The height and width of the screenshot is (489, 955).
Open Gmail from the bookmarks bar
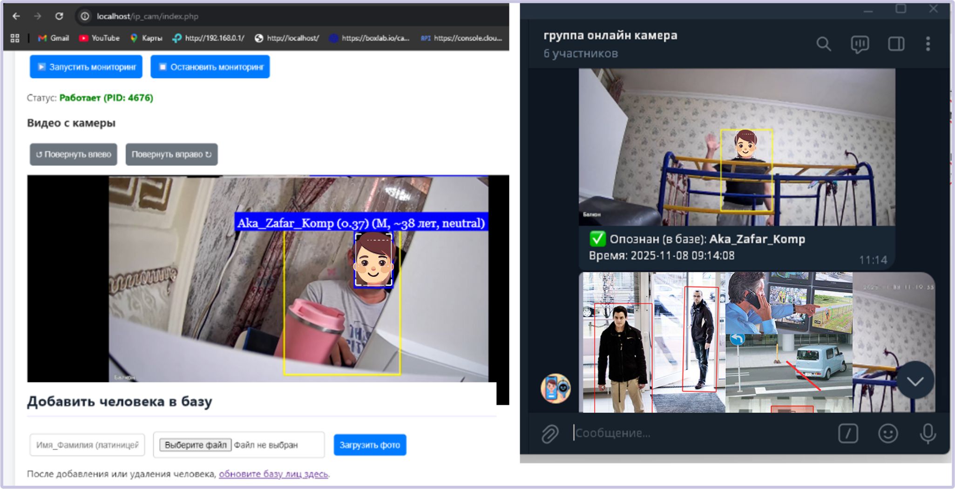click(x=52, y=38)
